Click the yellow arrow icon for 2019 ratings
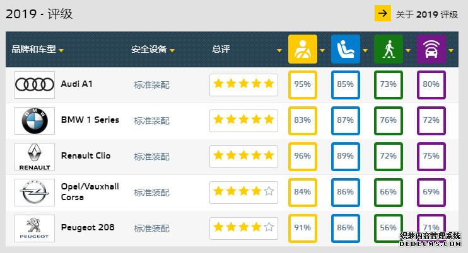Screen dimensions: 468x253 [x=383, y=13]
